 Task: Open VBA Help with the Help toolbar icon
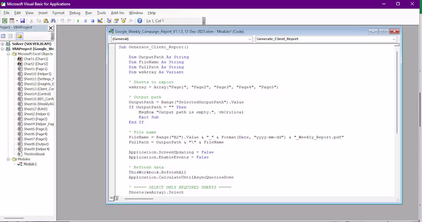click(139, 20)
